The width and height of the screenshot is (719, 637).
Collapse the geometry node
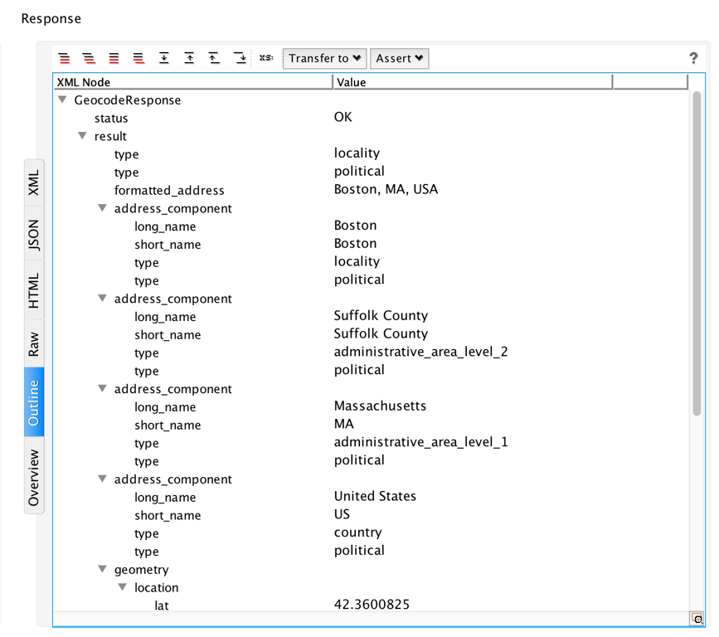[102, 569]
